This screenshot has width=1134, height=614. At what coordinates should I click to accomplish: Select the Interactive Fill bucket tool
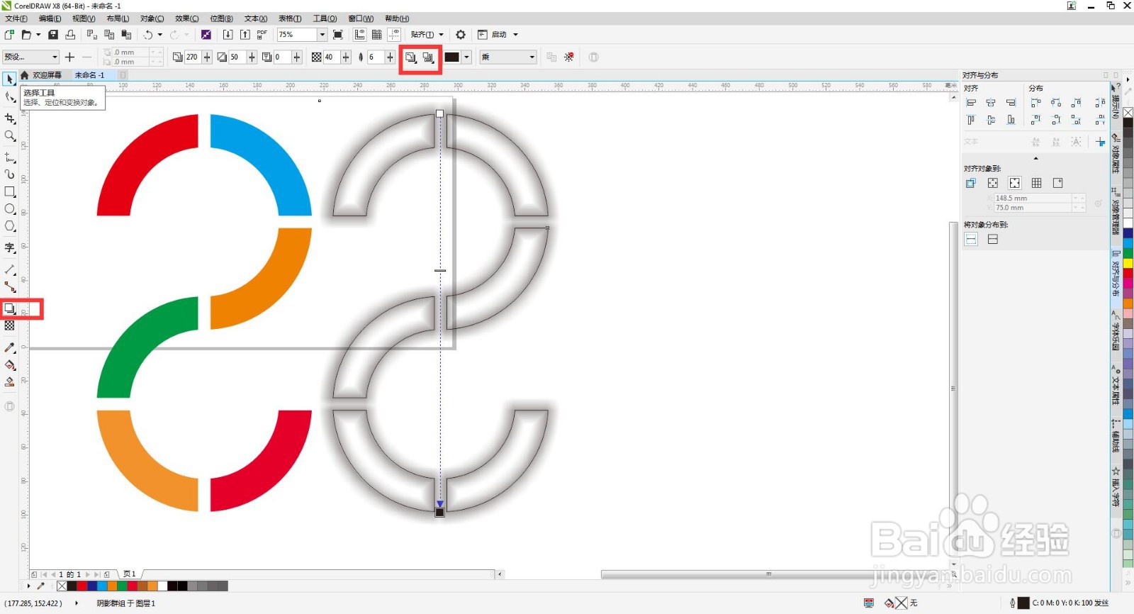coord(10,364)
